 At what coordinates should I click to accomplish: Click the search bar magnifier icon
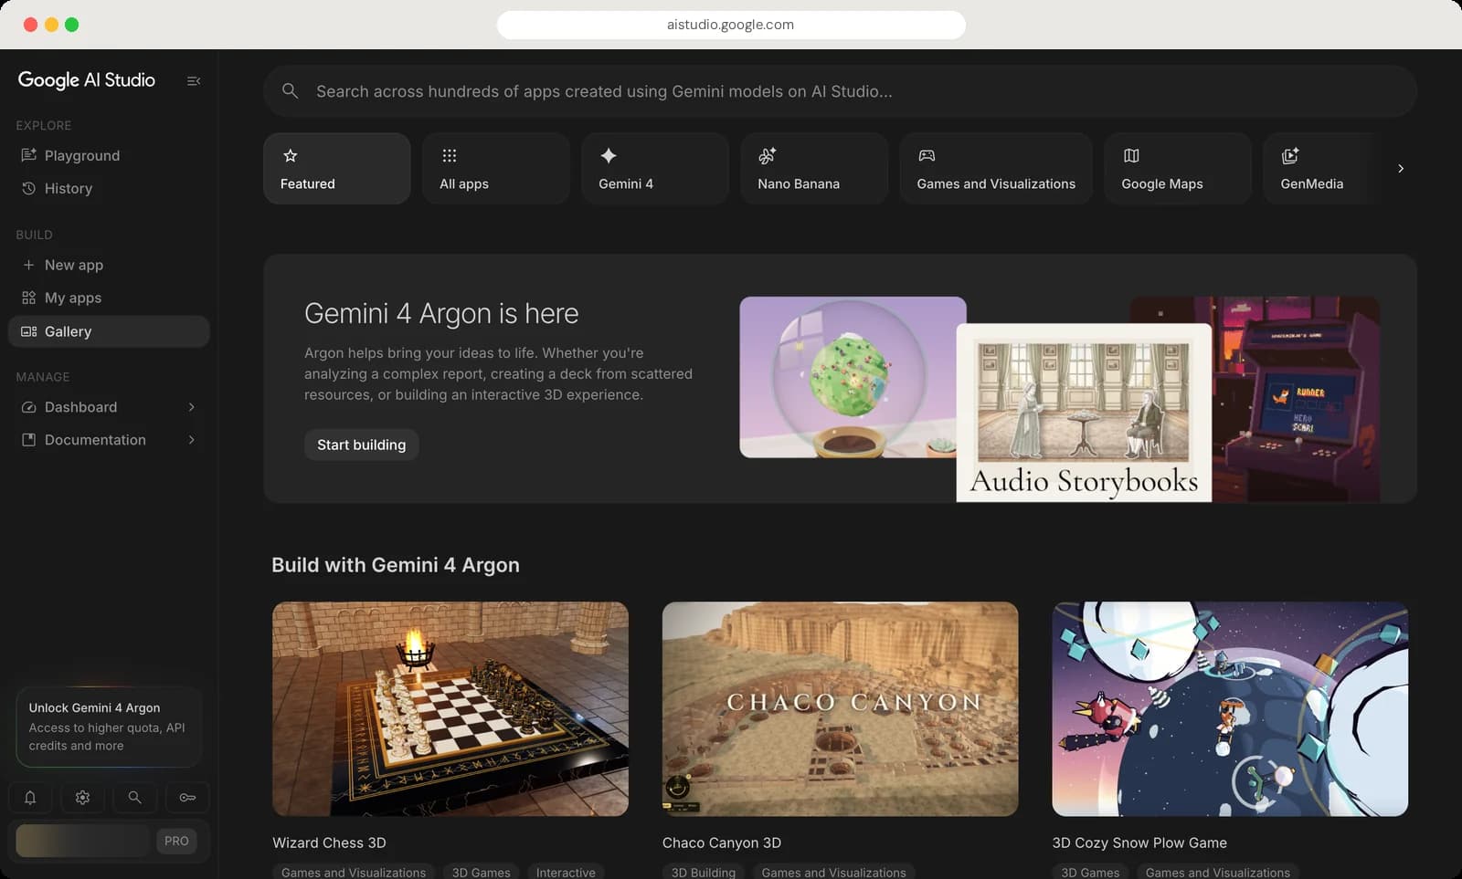291,91
